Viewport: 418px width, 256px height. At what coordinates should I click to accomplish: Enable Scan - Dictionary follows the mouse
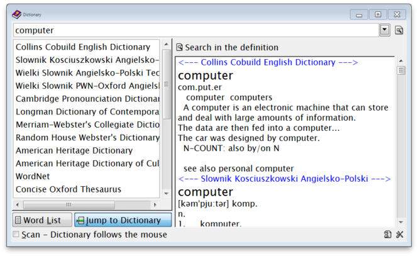tap(16, 235)
